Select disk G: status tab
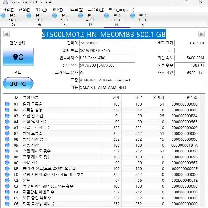This screenshot has width=208, height=208. (117, 20)
